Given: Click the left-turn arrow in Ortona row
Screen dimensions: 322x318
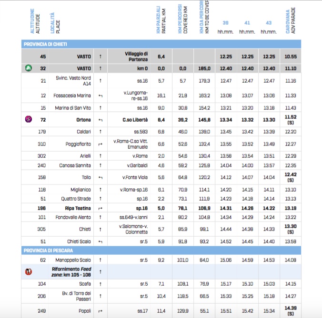Looking at the screenshot, I should pyautogui.click(x=100, y=120).
